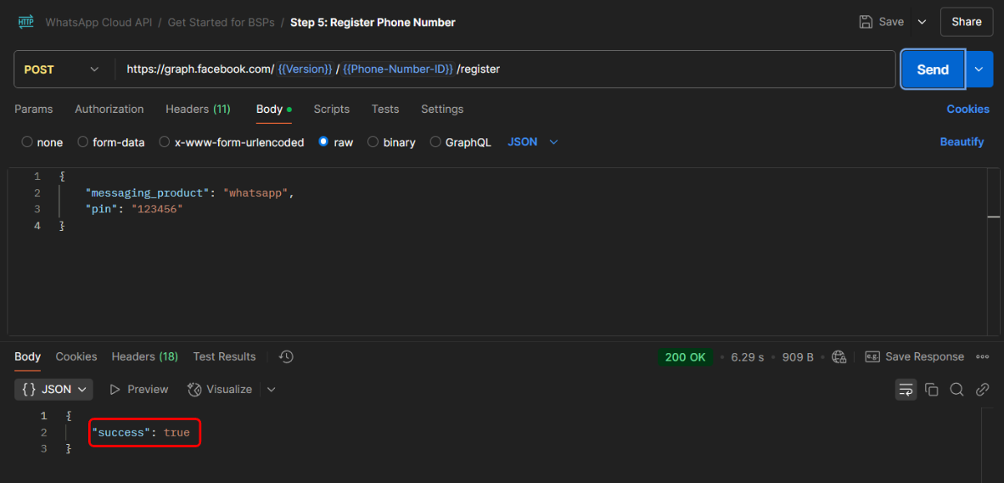Click the HTTP request type icon
Viewport: 1004px width, 483px height.
25,22
